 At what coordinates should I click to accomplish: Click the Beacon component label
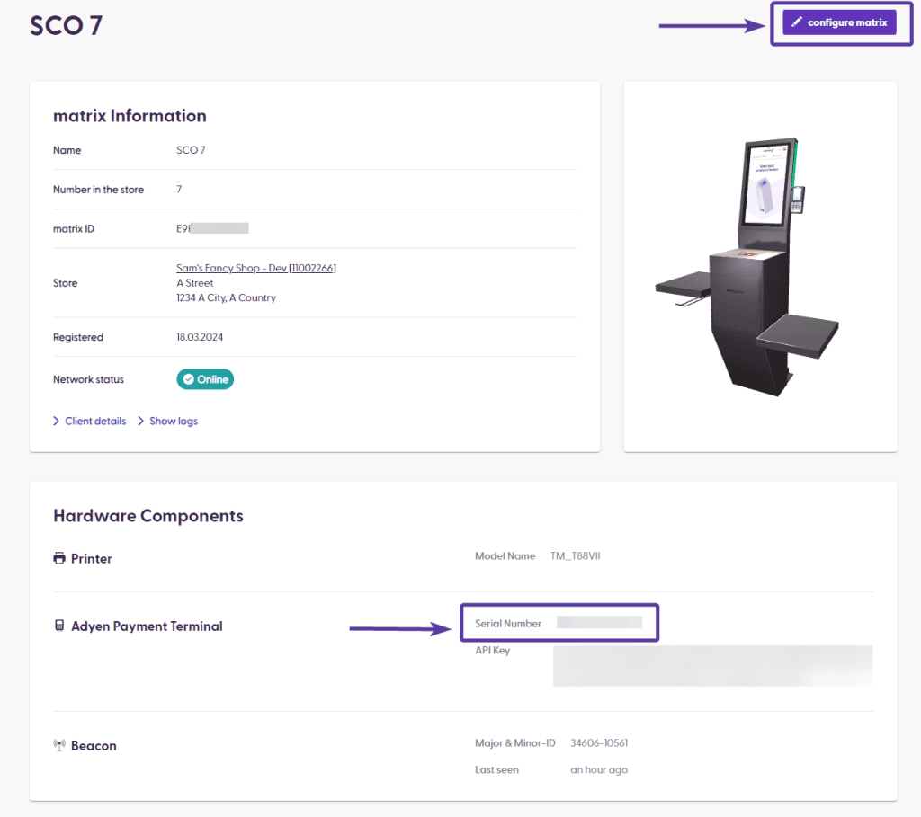point(94,745)
